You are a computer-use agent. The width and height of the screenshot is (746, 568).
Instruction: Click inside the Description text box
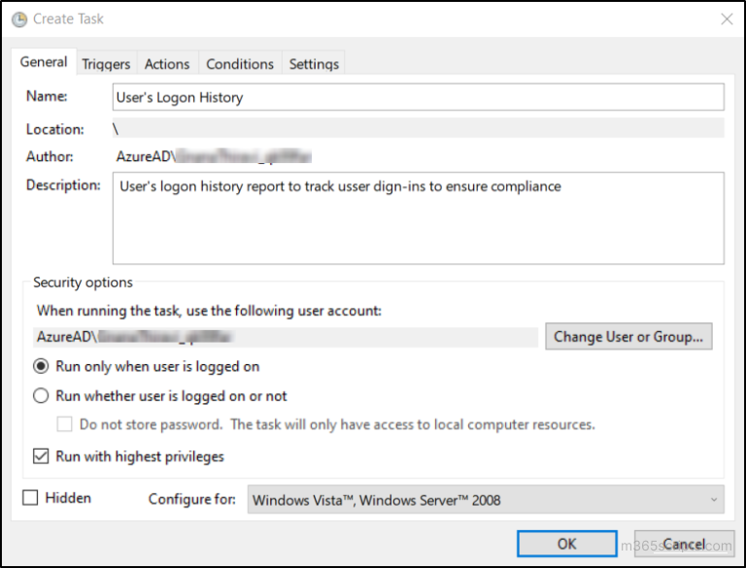[x=418, y=218]
